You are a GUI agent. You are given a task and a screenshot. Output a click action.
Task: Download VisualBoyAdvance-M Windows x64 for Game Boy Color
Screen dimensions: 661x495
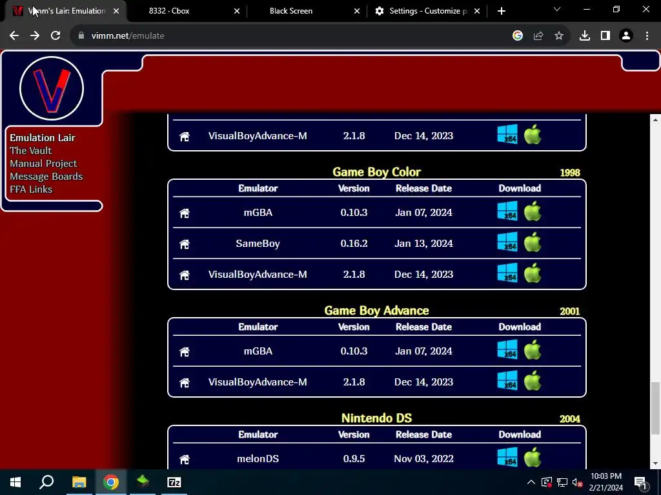507,273
